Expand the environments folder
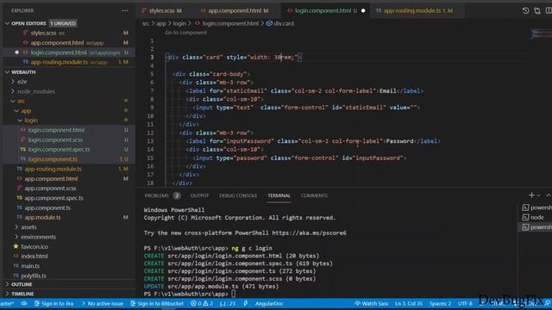Viewport: 552px width, 310px height. [x=38, y=237]
